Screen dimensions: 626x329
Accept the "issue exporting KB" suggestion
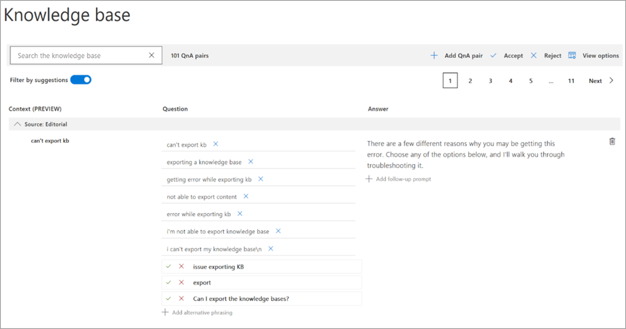pyautogui.click(x=168, y=267)
